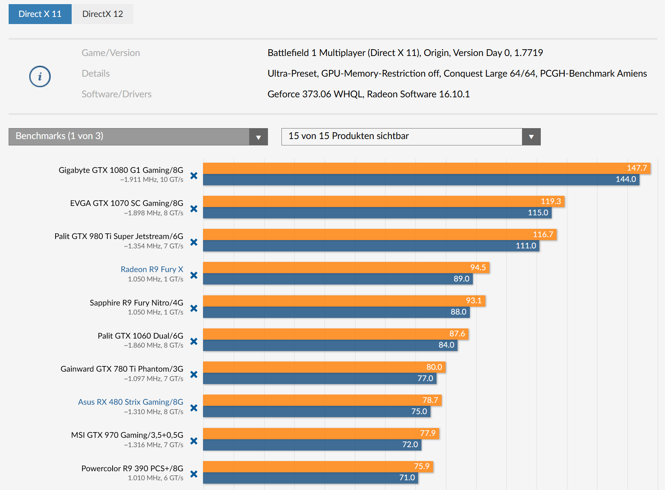
Task: Click arrow button of the products selector
Action: pos(531,137)
